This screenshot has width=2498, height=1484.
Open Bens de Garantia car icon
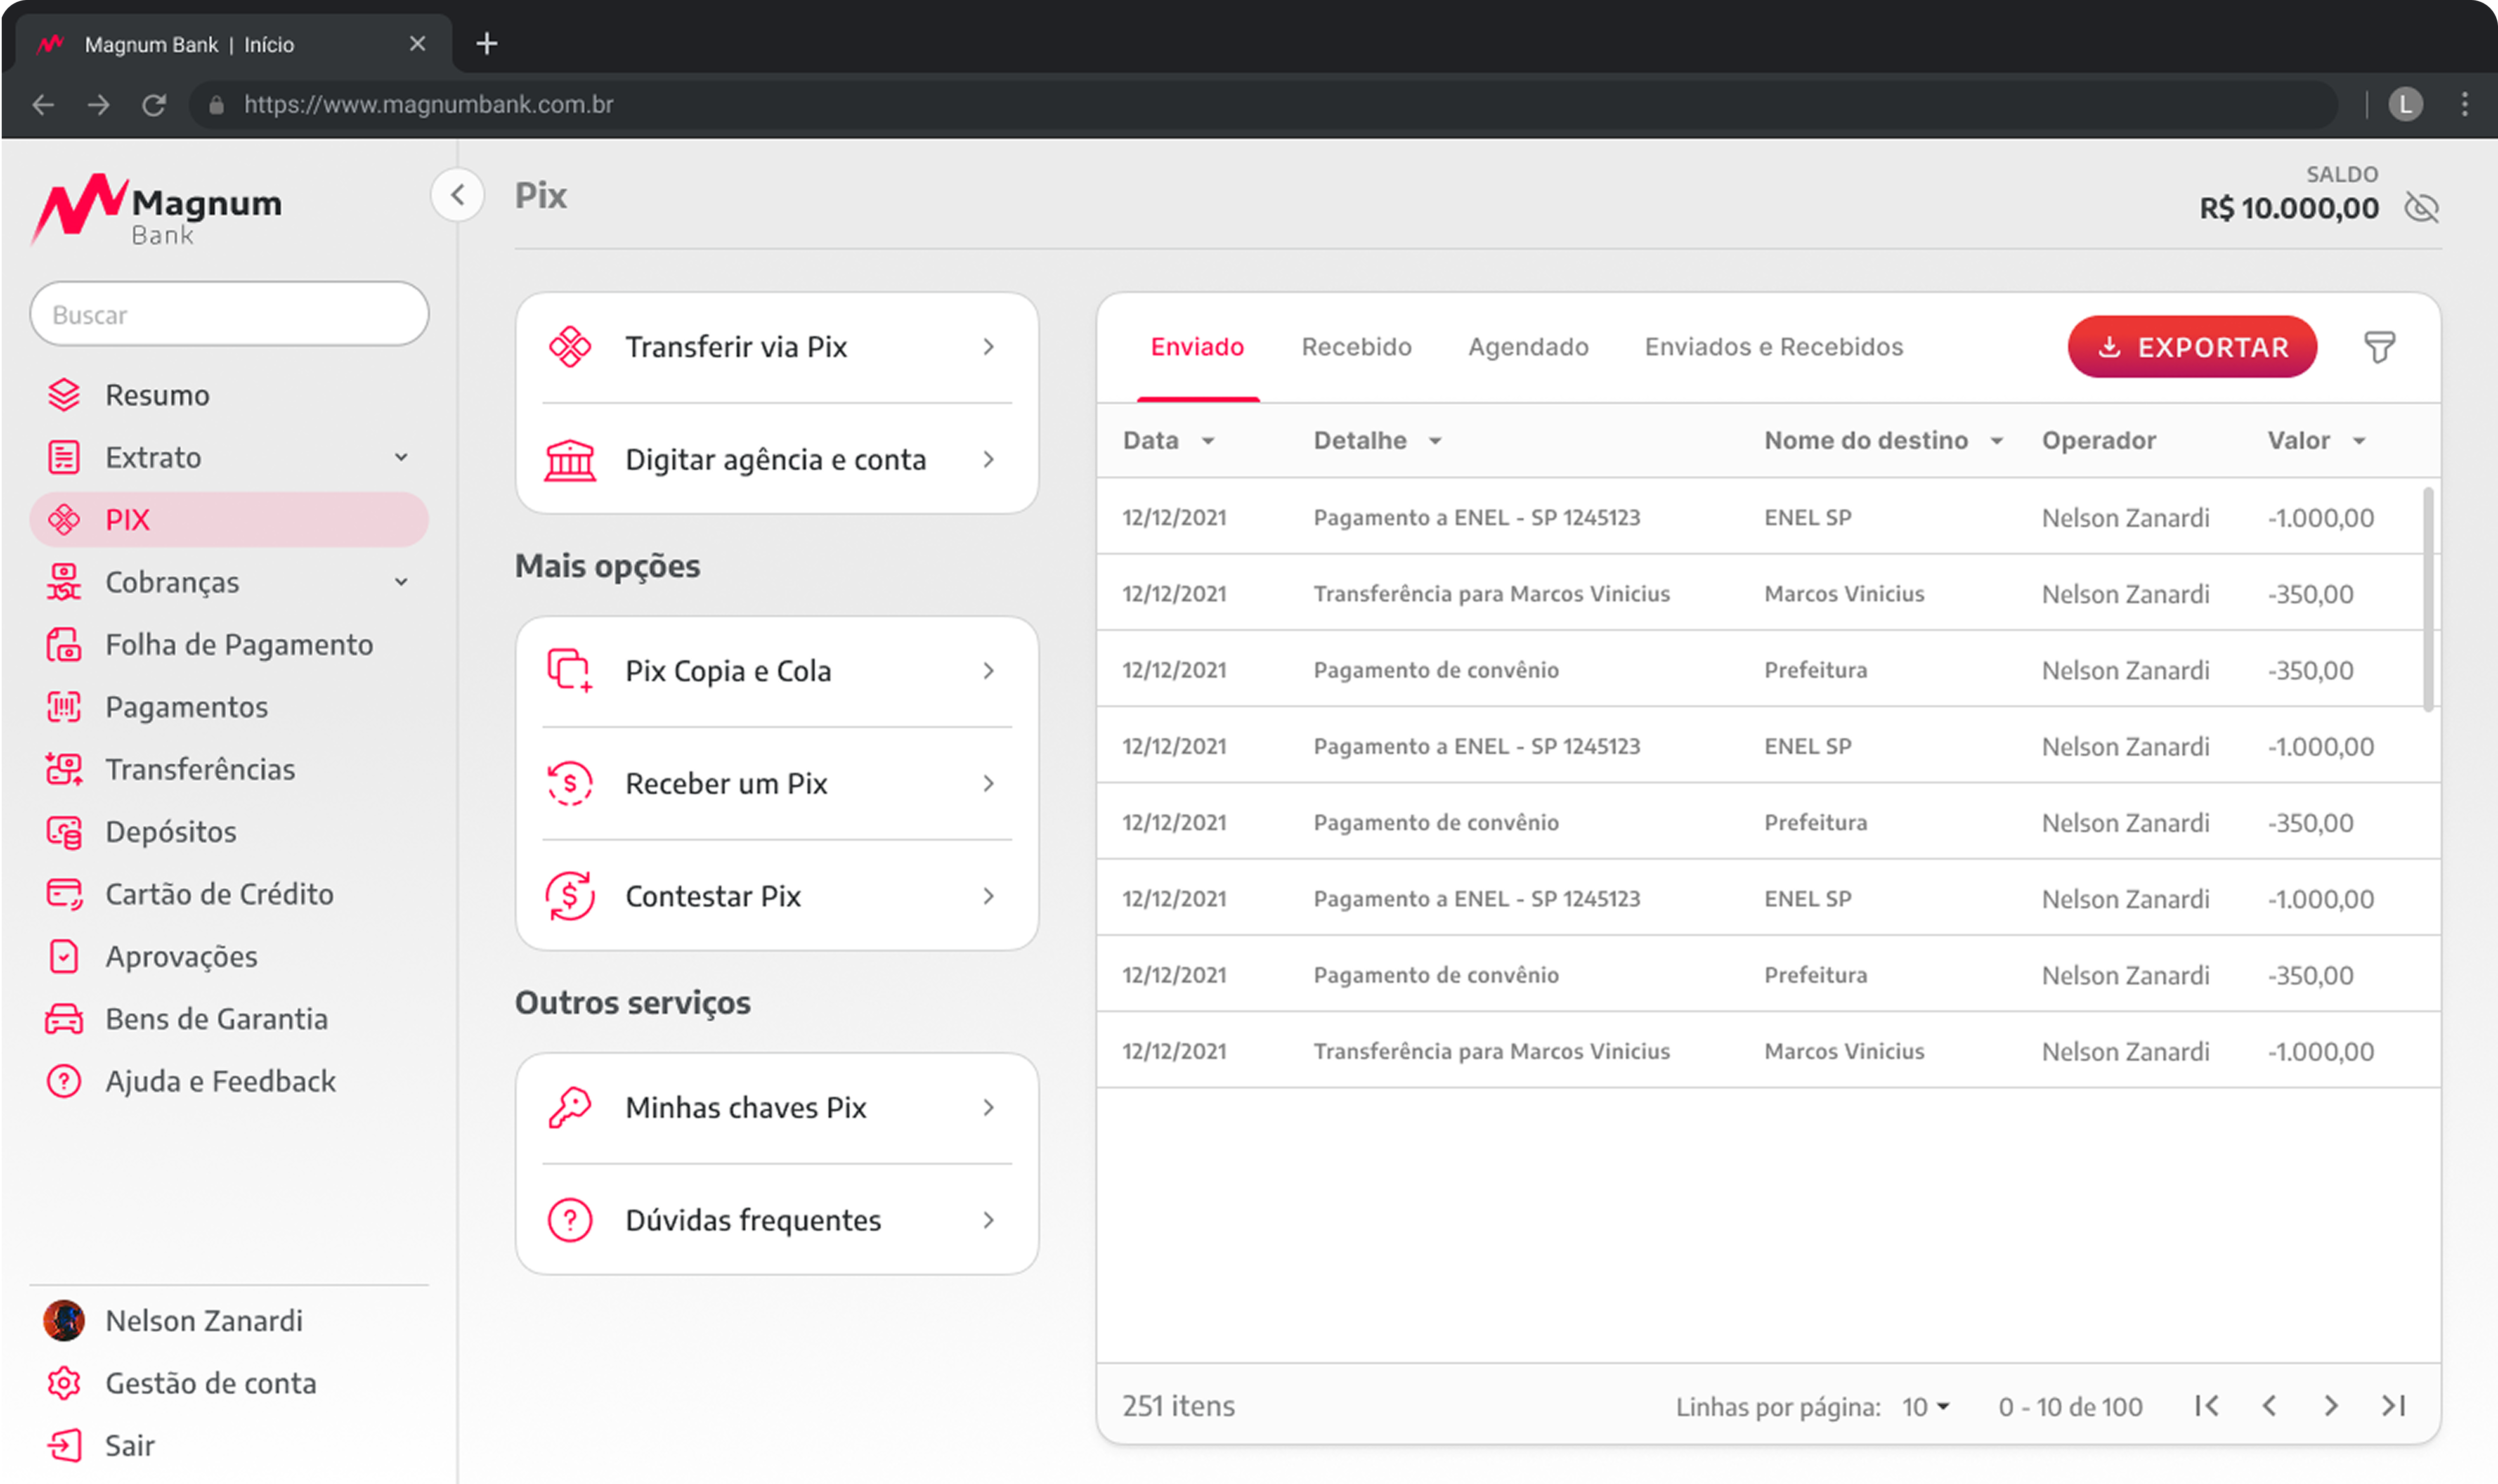64,1019
